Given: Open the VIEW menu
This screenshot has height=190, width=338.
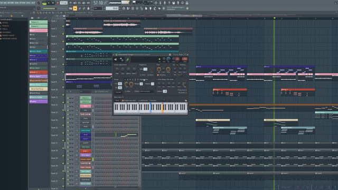Looking at the screenshot, I should 17,3.
